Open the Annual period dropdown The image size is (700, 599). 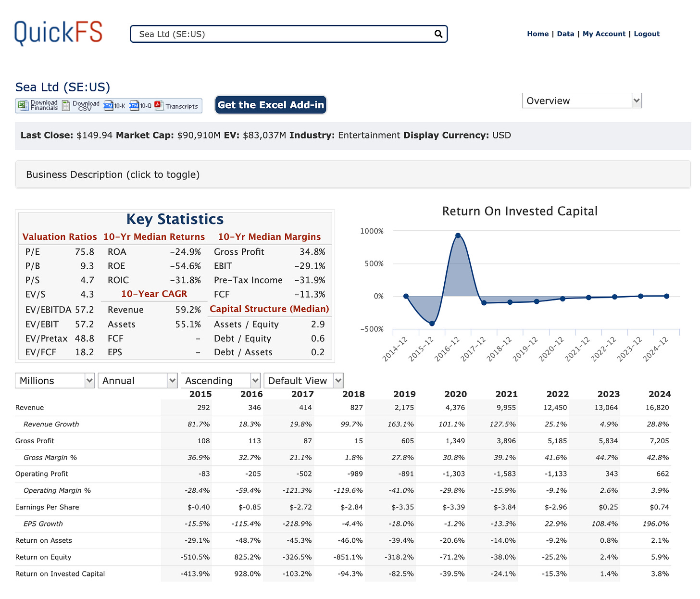(137, 381)
